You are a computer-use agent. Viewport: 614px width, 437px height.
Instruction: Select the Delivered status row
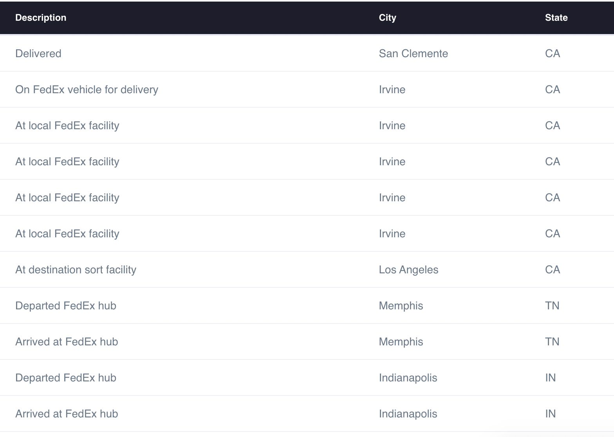pos(38,54)
